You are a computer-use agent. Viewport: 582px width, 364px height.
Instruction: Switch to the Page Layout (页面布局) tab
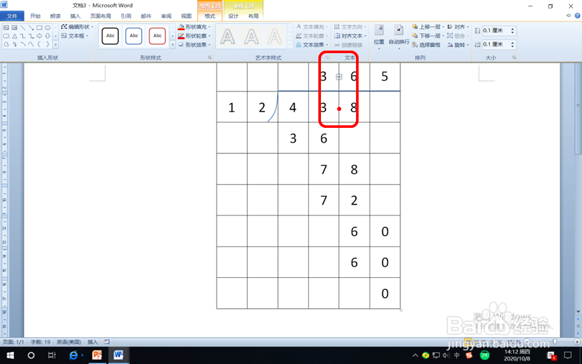tap(100, 16)
